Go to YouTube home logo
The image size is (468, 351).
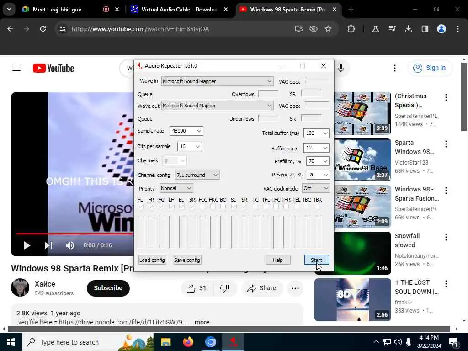click(53, 69)
